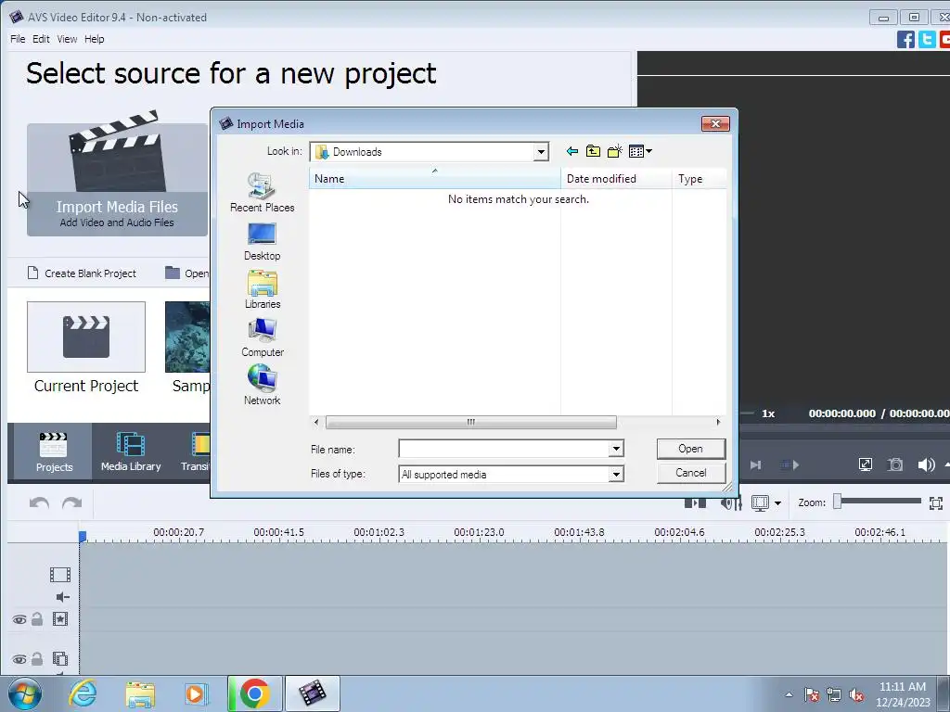Click the zoom to fit timeline icon
The image size is (950, 712).
[936, 503]
